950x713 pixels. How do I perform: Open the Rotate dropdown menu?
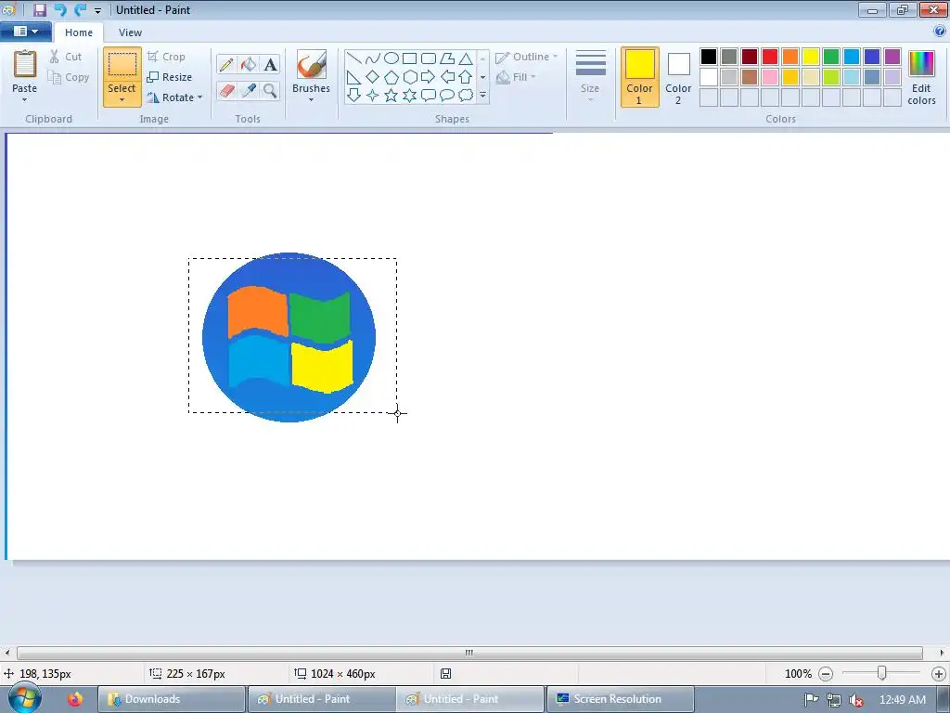point(200,97)
